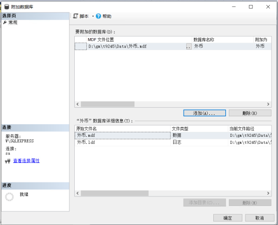278x225 pixels.
Task: Select the D:\gm\t9245\Data\外币.mdf path cell
Action: [136, 47]
